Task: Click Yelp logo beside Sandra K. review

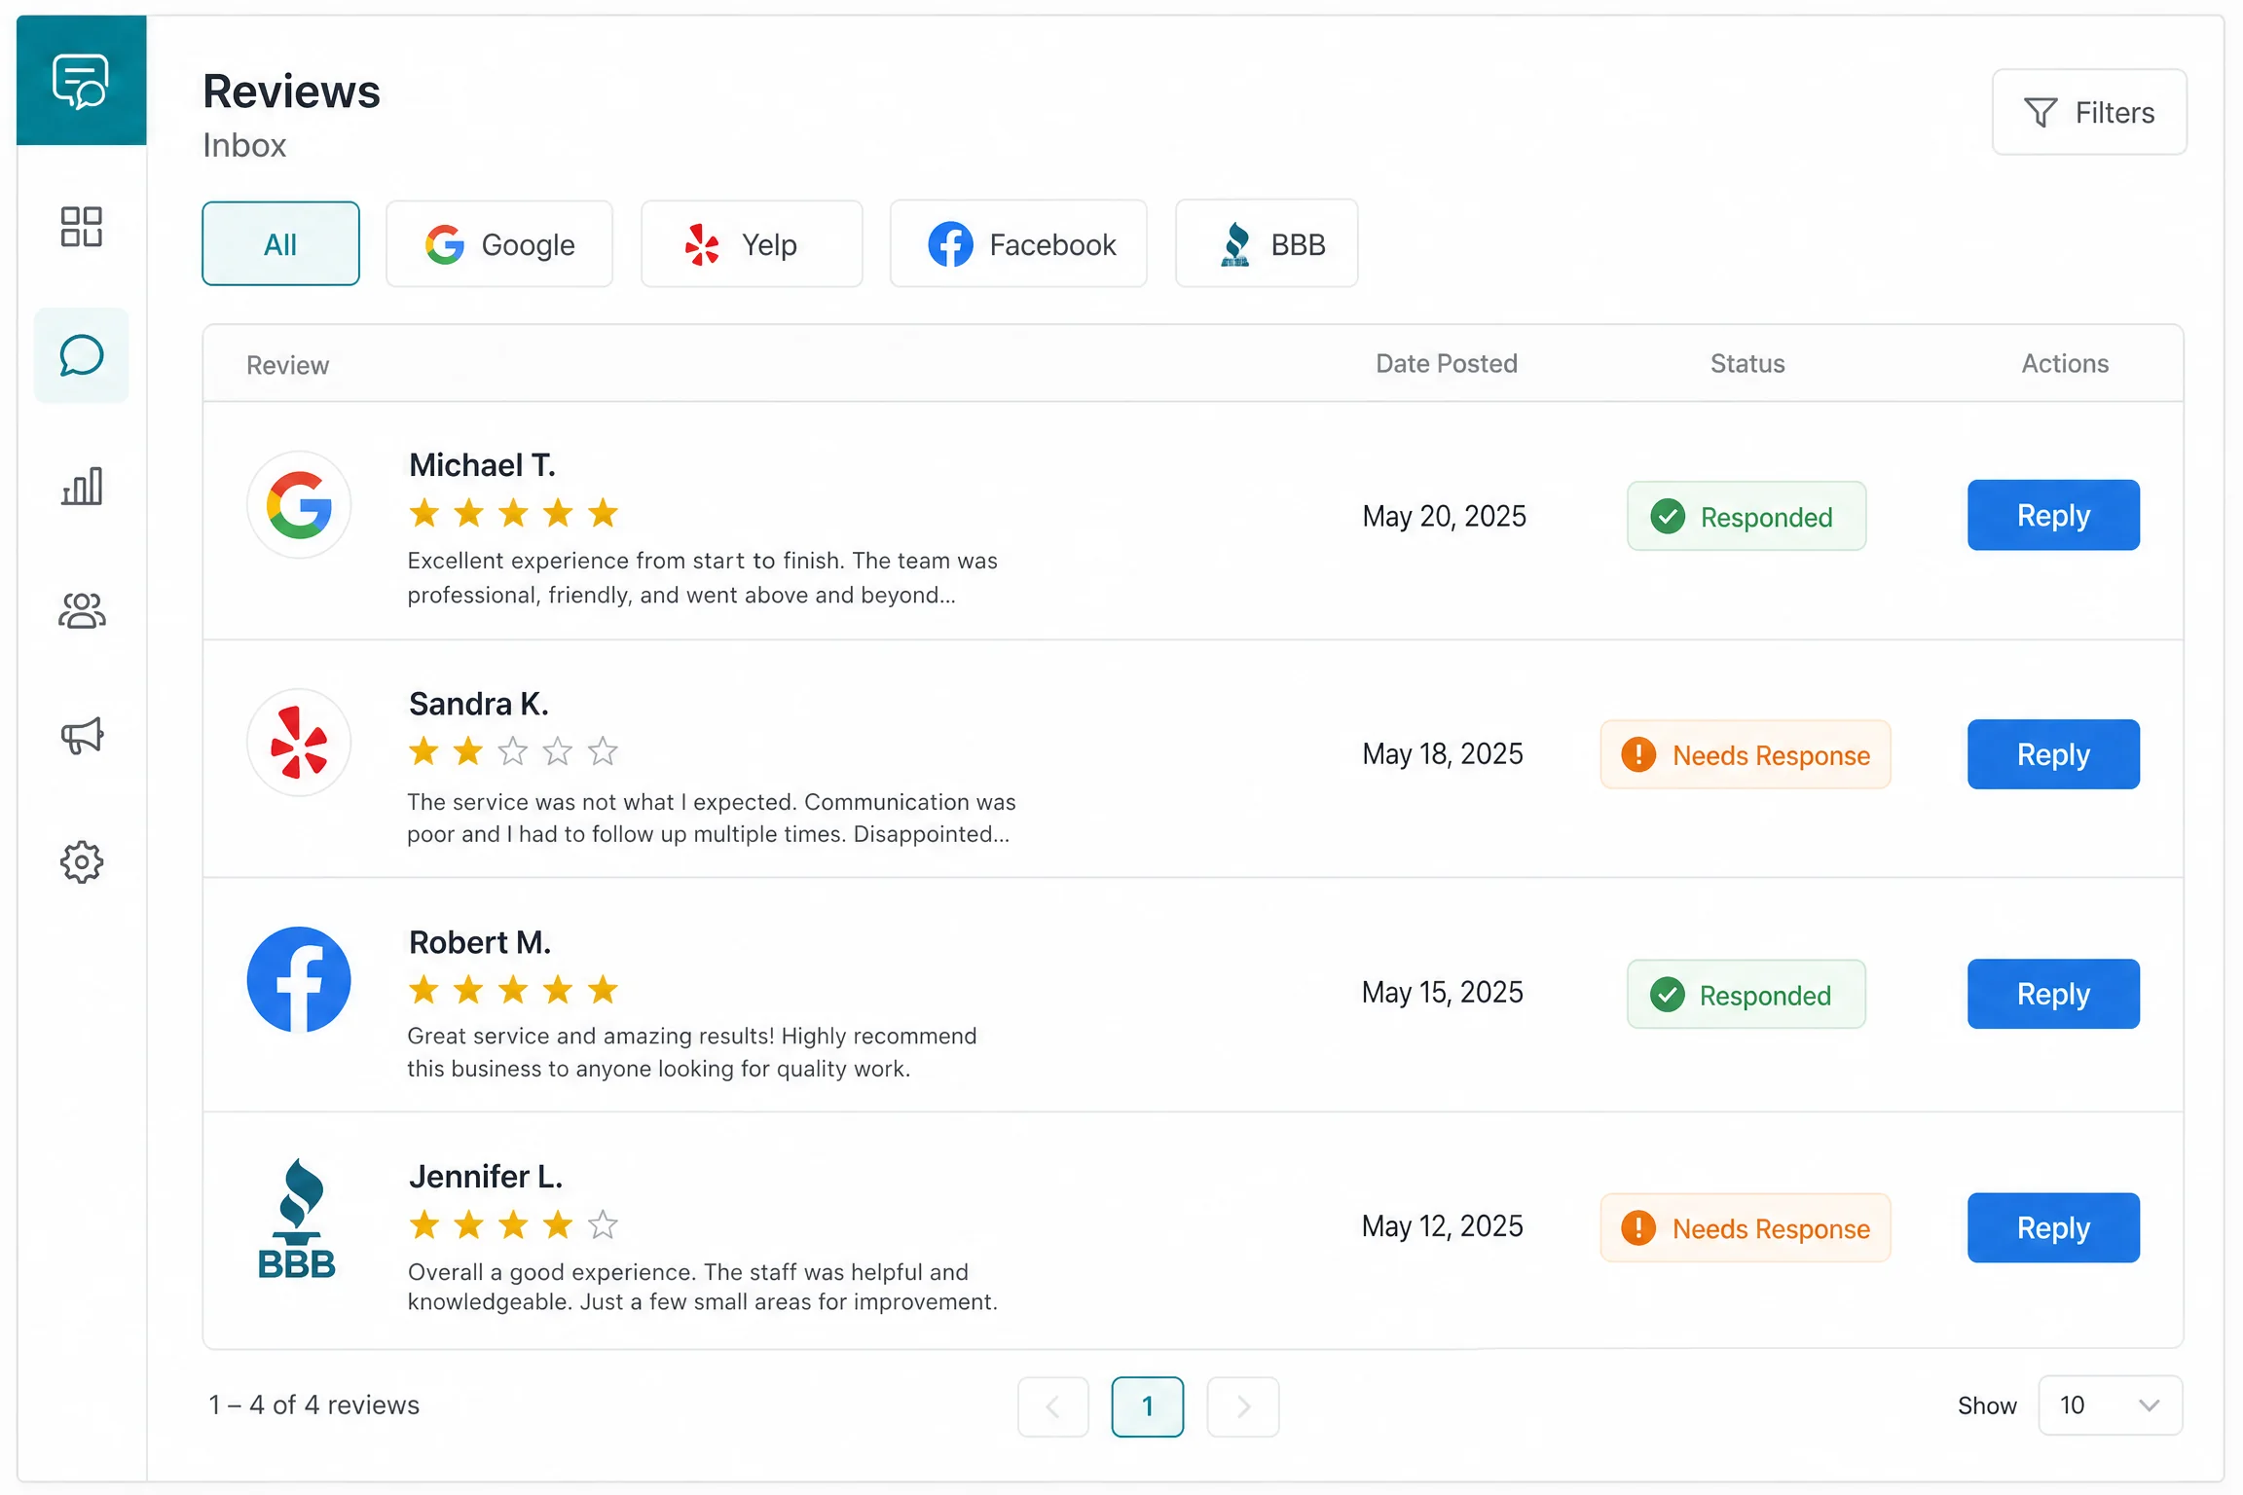Action: click(299, 743)
